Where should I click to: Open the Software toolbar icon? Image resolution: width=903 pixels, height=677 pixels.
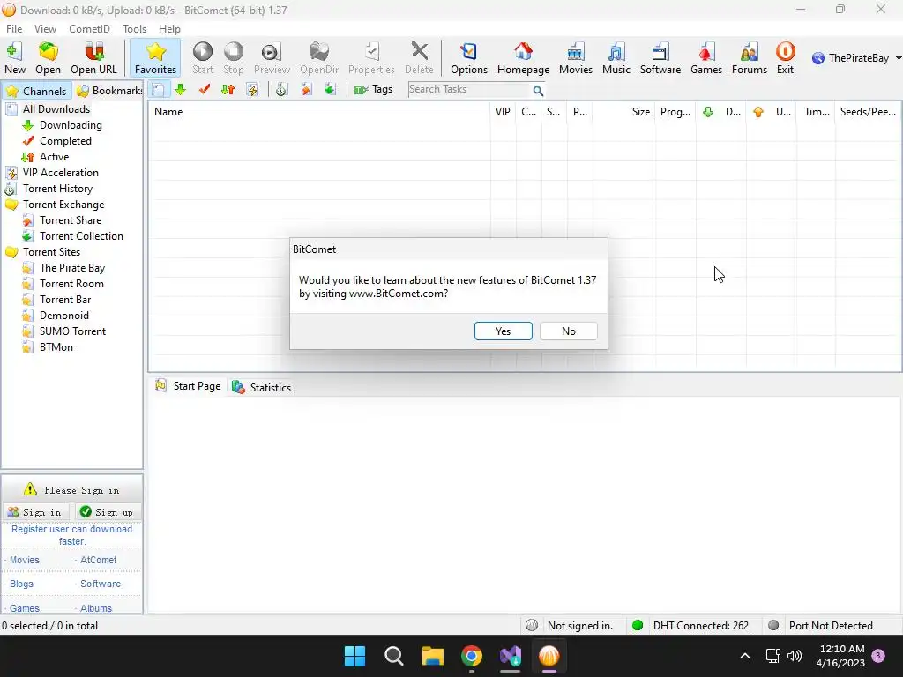pos(660,58)
